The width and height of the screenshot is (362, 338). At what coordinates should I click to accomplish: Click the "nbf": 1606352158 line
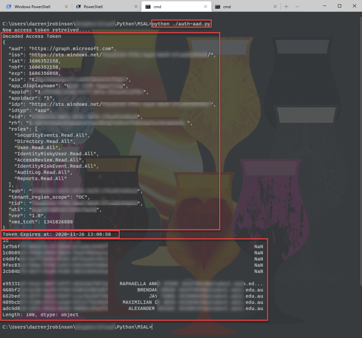coord(34,68)
